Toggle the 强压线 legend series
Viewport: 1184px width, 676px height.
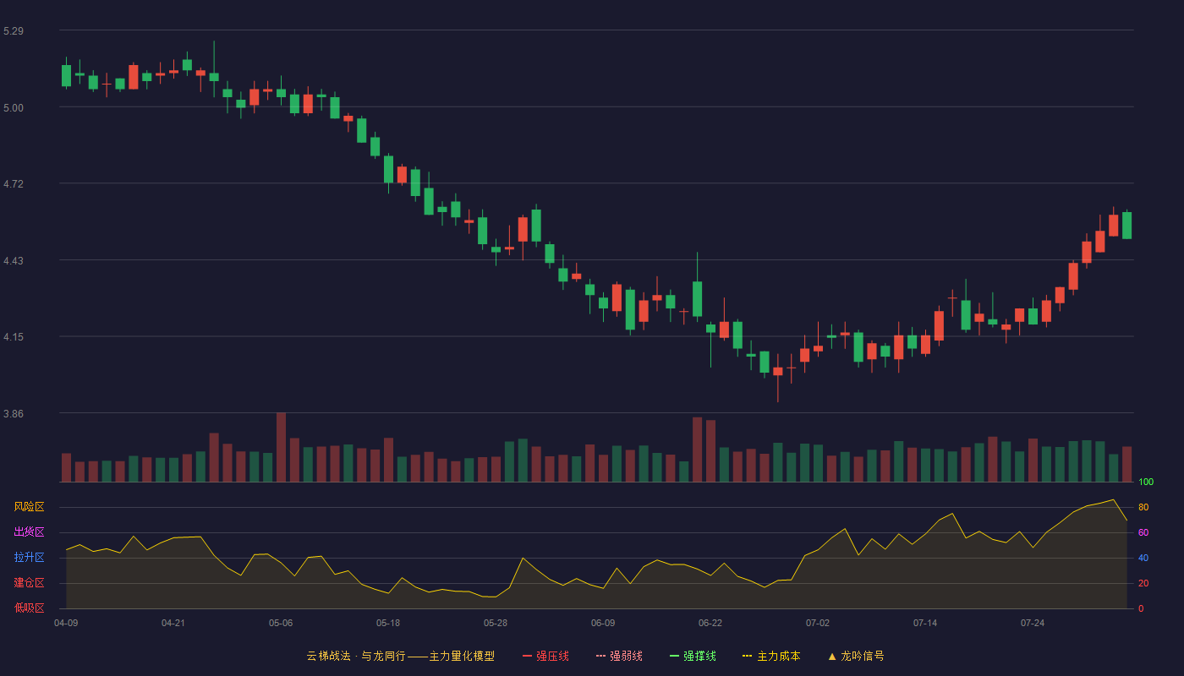tap(545, 656)
